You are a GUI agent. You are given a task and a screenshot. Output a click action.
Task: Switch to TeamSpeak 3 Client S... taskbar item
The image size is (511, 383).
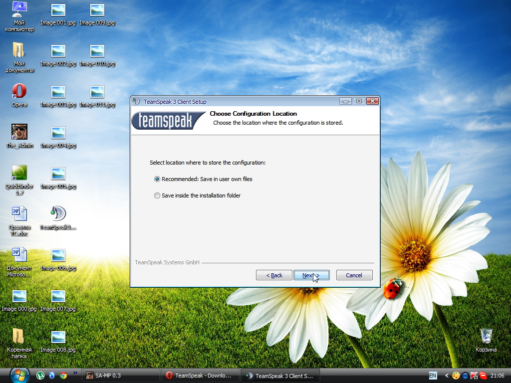tap(280, 376)
